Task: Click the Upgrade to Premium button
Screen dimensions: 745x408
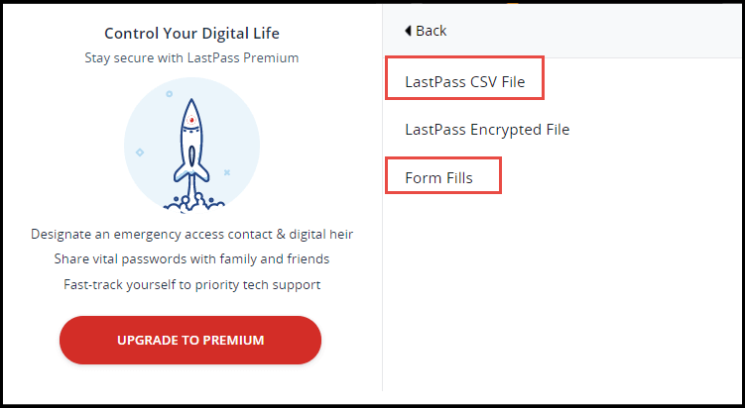Action: click(190, 340)
